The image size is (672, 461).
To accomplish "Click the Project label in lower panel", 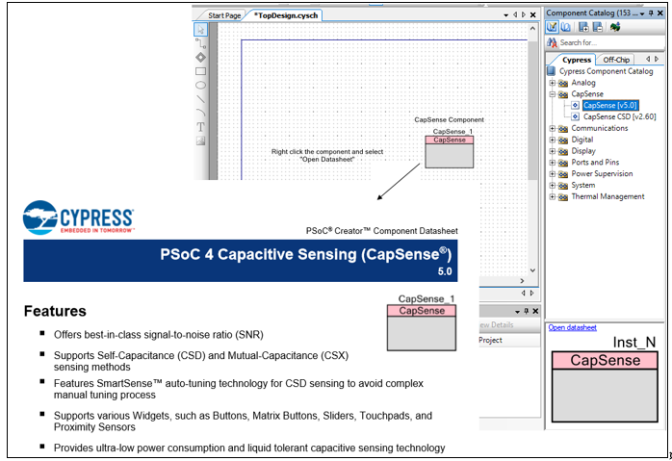I will 490,340.
